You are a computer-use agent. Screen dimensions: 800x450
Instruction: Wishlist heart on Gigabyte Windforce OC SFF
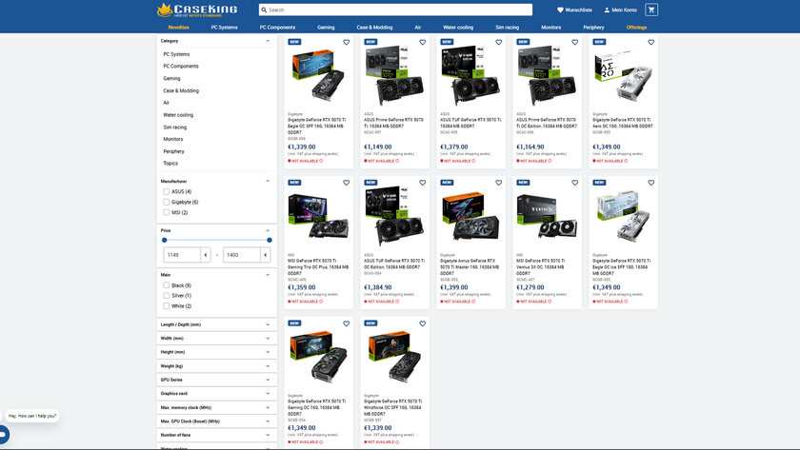422,323
